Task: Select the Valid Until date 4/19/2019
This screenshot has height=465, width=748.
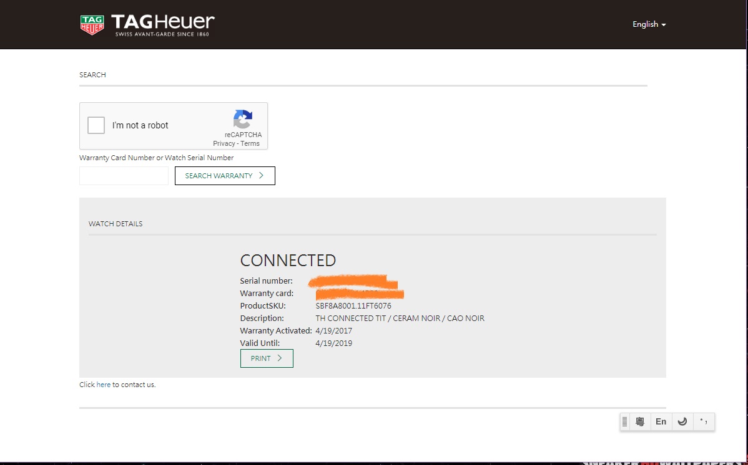Action: pyautogui.click(x=334, y=343)
